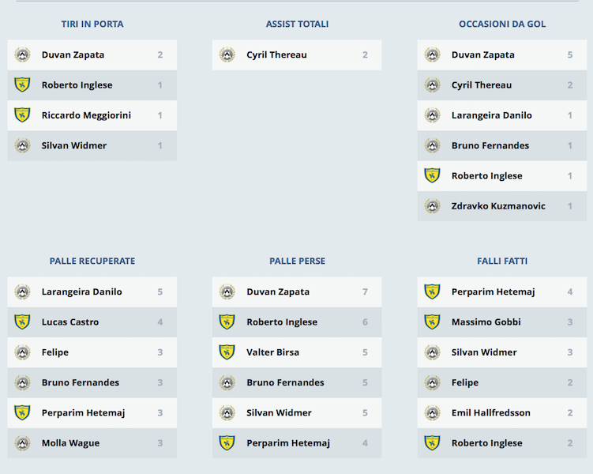
Task: Click the crest next to Larangeira Danilo in Palle Recuperate
Action: click(x=22, y=292)
